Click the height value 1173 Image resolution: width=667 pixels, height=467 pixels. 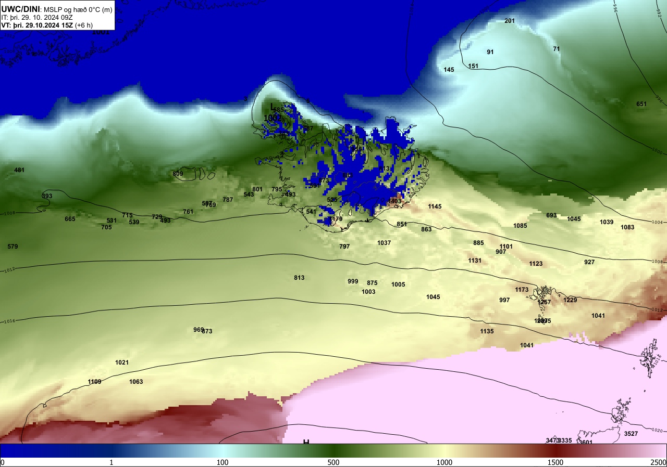point(522,290)
